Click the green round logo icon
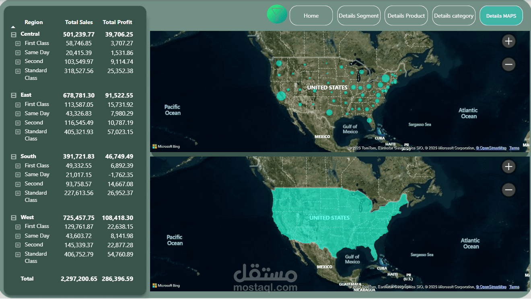 click(277, 14)
